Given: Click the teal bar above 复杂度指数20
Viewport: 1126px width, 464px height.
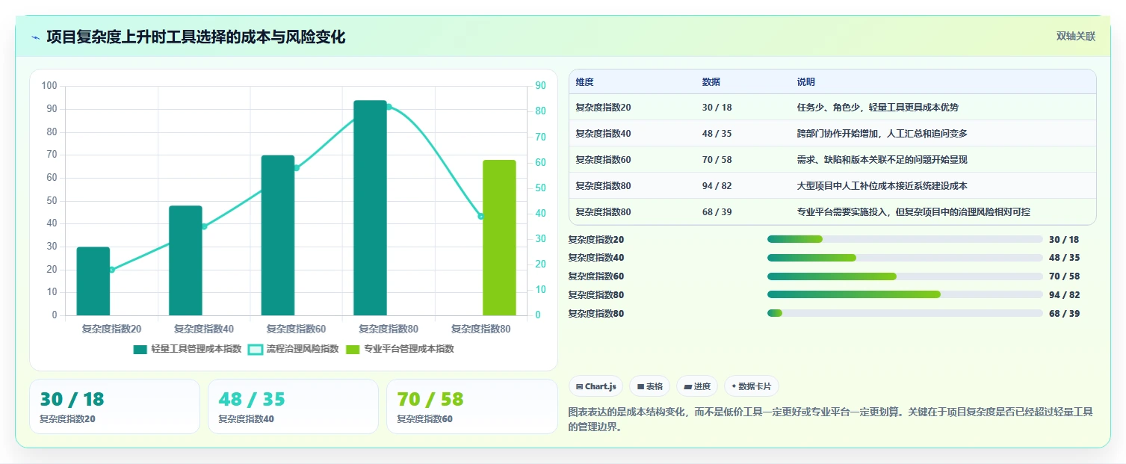Looking at the screenshot, I should 93,281.
